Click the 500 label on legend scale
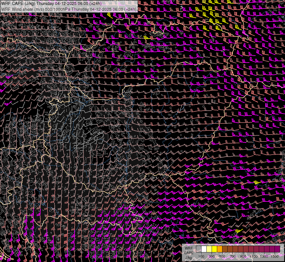 [222, 256]
